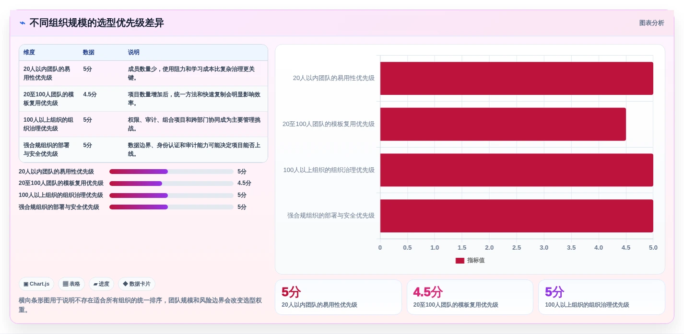Click chart bar for 100人以上组织的组织治理优先级
Image resolution: width=684 pixels, height=334 pixels.
517,170
